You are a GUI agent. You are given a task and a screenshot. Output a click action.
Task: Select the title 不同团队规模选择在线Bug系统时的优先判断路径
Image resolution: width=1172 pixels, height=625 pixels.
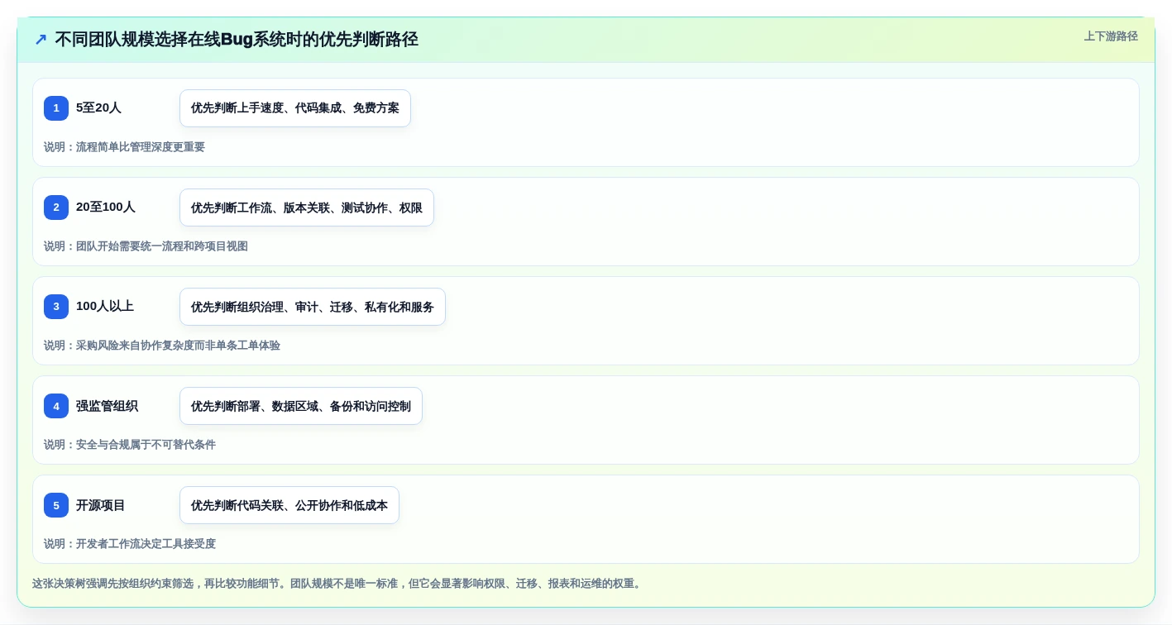[x=237, y=40]
